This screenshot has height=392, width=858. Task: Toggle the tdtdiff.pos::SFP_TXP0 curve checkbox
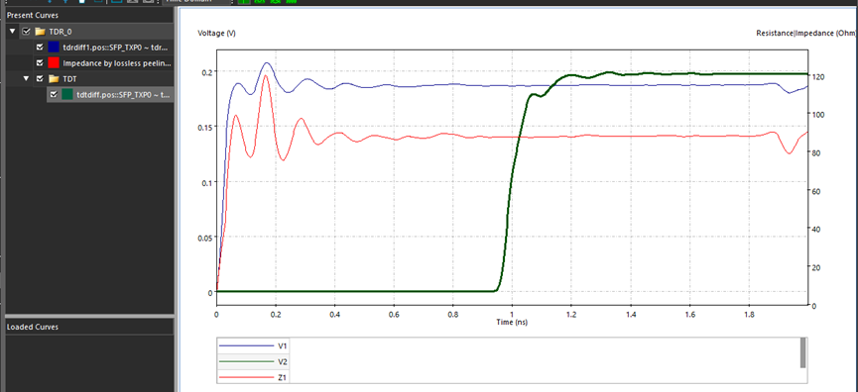[x=54, y=94]
